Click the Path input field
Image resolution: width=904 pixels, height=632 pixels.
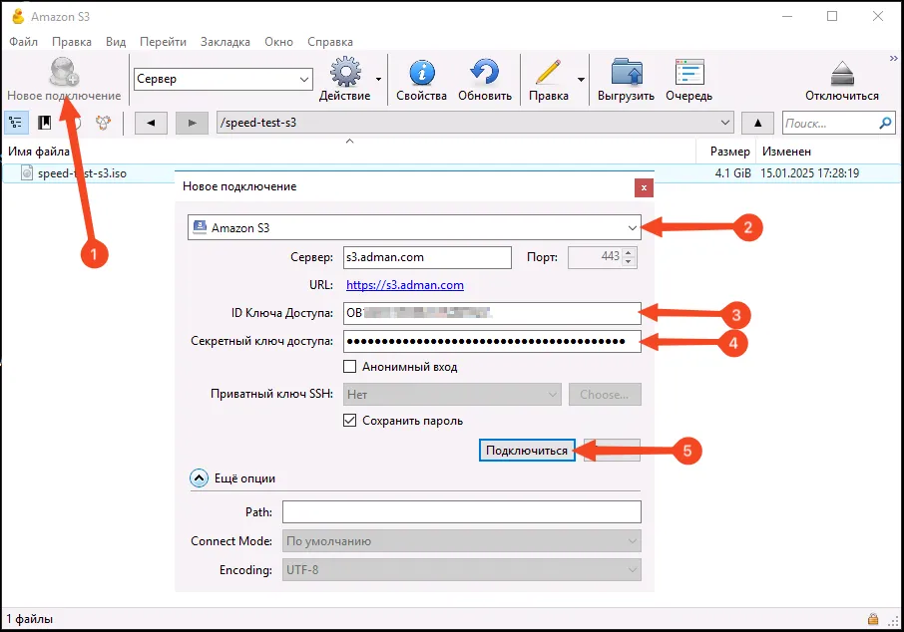point(461,512)
